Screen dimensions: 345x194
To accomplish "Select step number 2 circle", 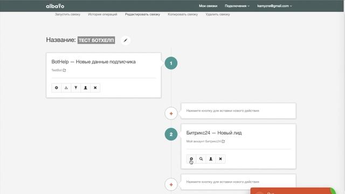I will click(171, 134).
